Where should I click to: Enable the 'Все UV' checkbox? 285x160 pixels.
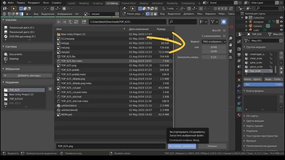click(x=224, y=31)
